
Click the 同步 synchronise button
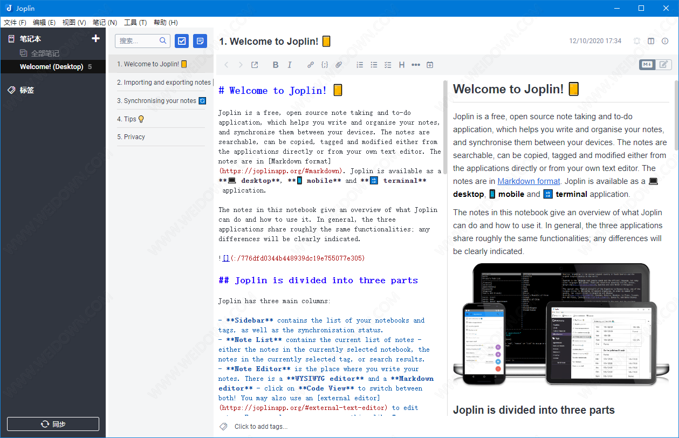(x=53, y=424)
